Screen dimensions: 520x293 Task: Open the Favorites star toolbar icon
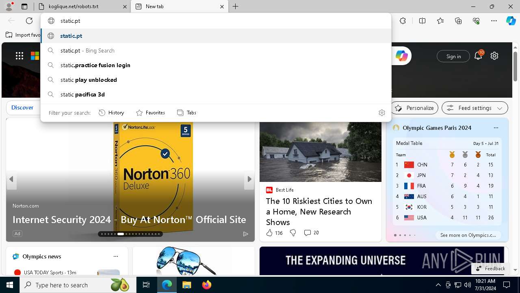[x=440, y=21]
